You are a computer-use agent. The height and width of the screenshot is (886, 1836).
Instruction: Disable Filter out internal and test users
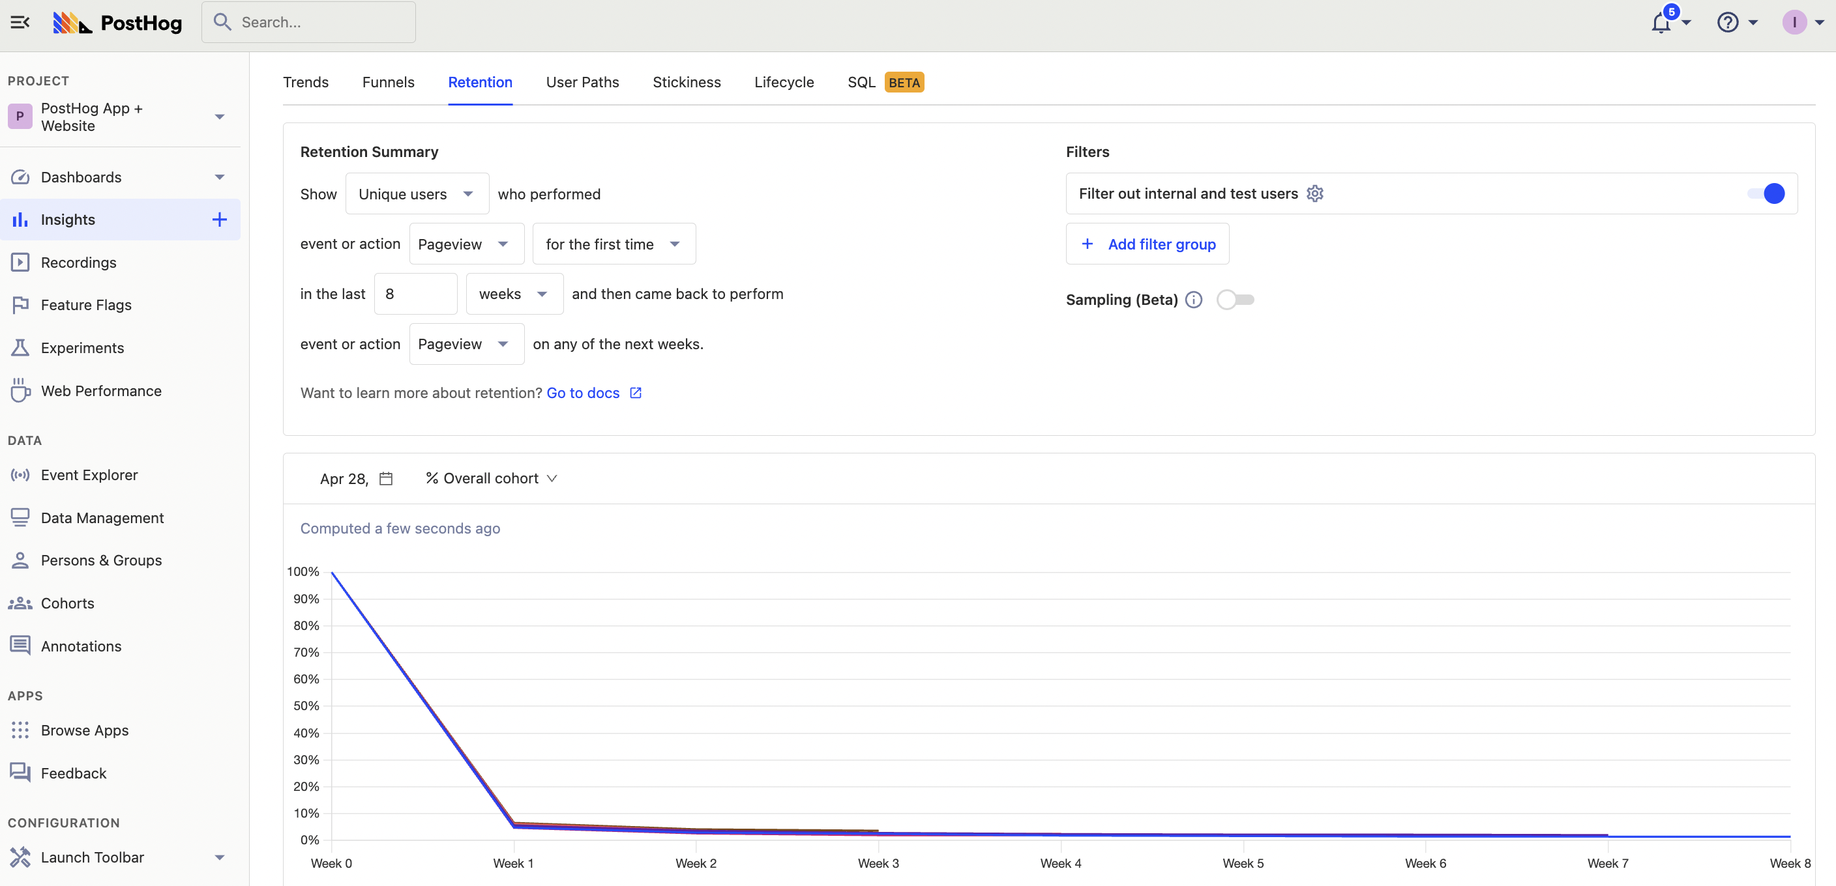[x=1766, y=193]
